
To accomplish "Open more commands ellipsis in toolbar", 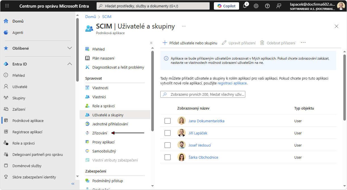I will (303, 43).
